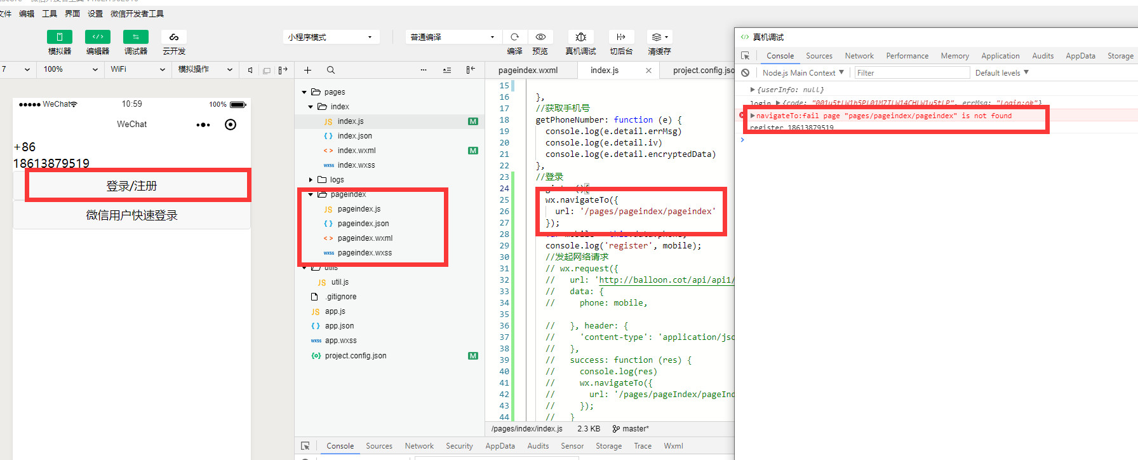Click the simulator capsule three-dots menu
The image size is (1138, 460).
coord(203,125)
